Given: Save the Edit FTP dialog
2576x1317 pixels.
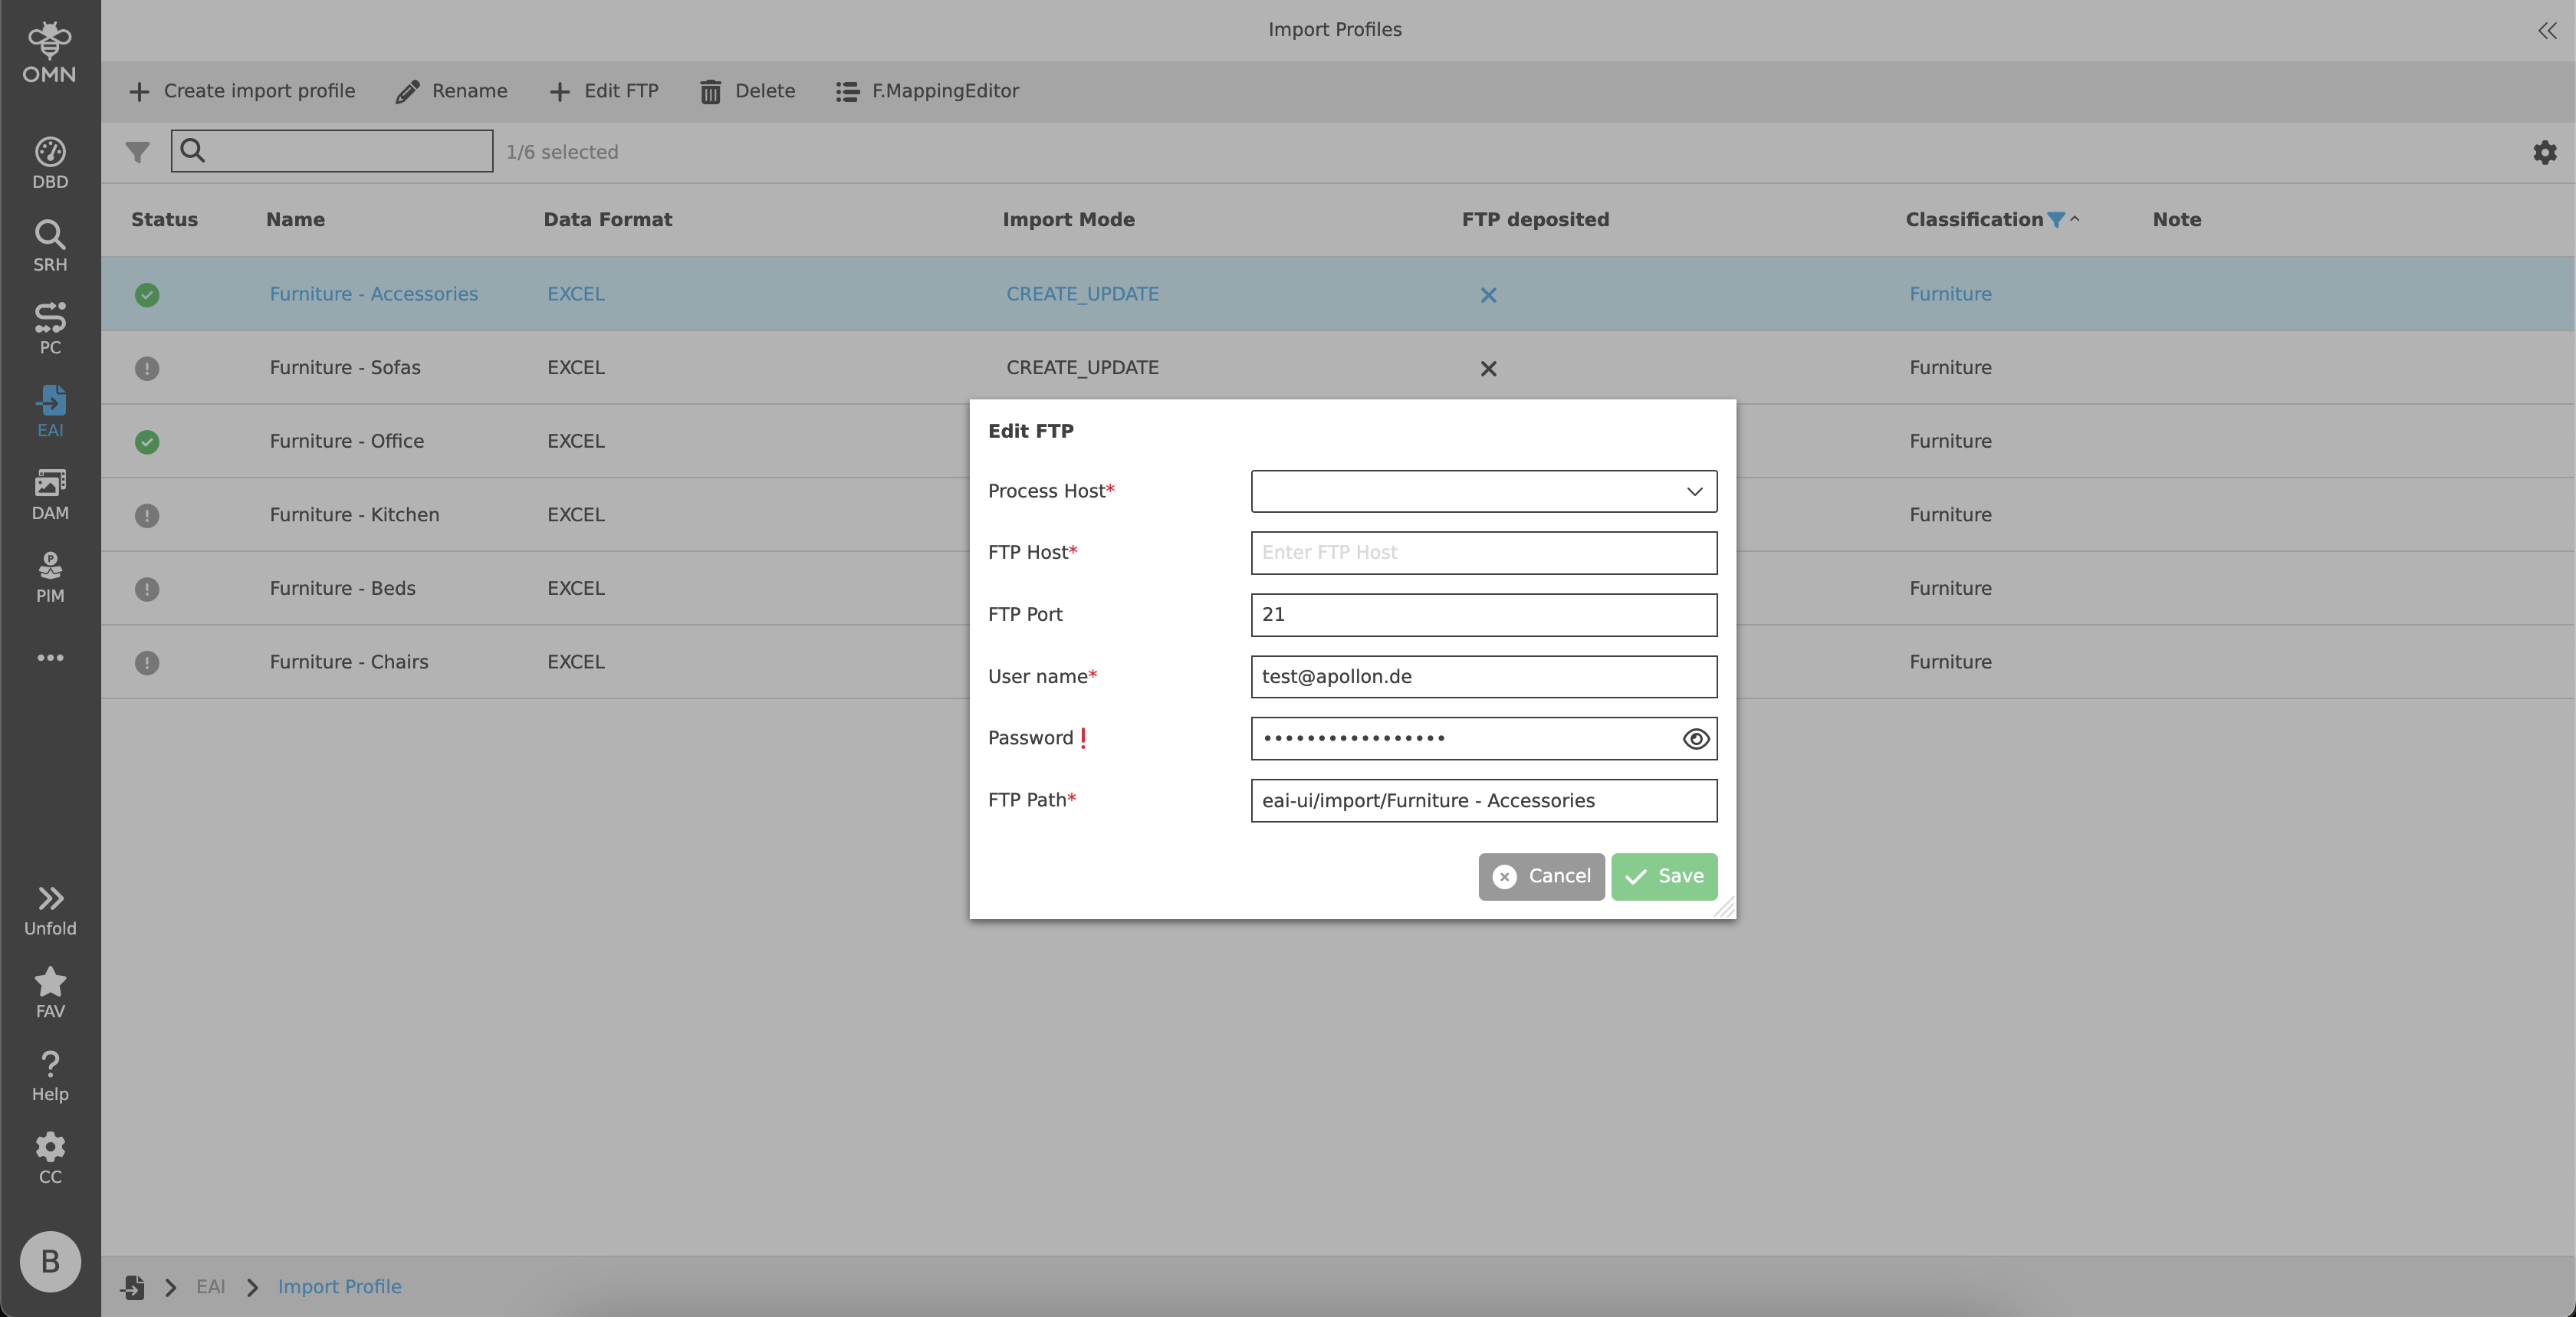Looking at the screenshot, I should 1664,876.
